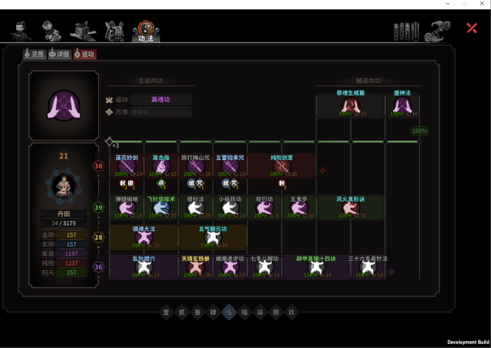Switch to the 资质 sub-tab
491x348 pixels.
pos(35,54)
